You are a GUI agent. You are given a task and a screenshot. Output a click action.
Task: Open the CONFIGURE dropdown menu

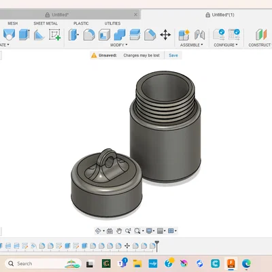pyautogui.click(x=226, y=45)
